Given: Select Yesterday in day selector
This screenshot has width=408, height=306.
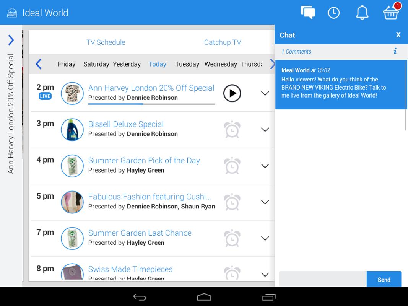Looking at the screenshot, I should [x=127, y=64].
